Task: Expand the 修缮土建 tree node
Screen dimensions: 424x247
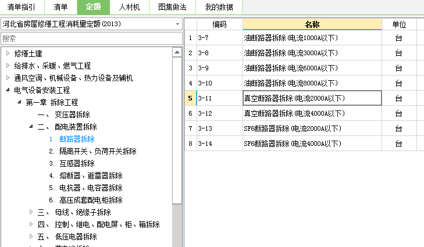Action: coord(8,53)
